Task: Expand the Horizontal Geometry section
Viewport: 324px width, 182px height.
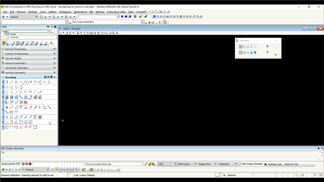Action: point(29,68)
